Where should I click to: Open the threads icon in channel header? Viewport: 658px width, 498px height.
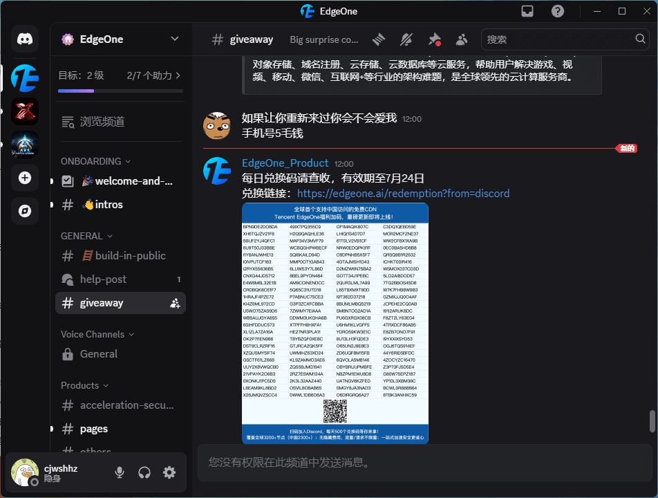(x=379, y=39)
